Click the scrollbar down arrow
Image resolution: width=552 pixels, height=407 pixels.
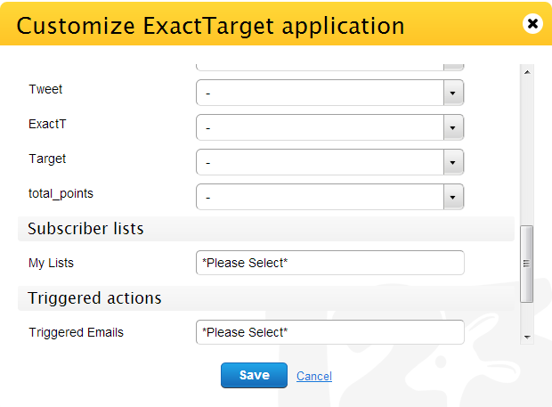click(x=527, y=338)
